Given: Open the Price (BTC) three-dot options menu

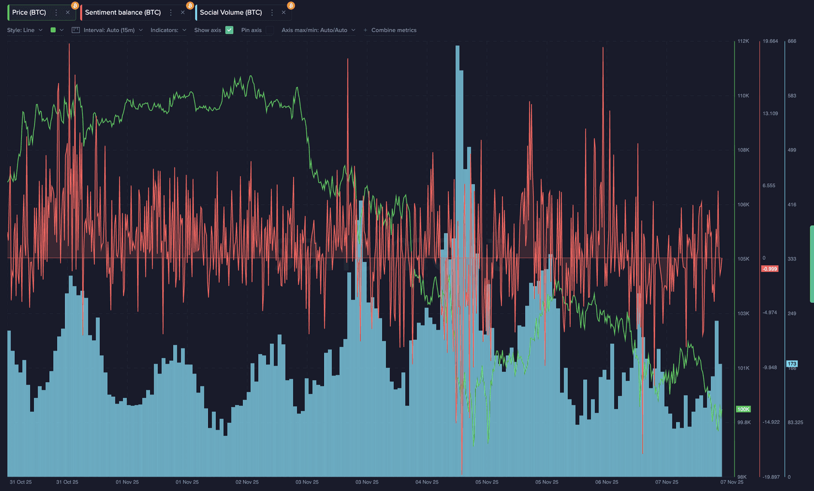Looking at the screenshot, I should (56, 12).
